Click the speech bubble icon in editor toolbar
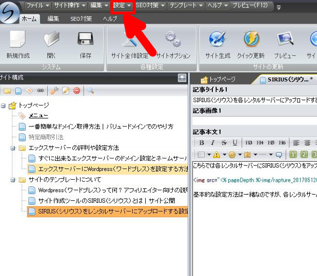 279,155
